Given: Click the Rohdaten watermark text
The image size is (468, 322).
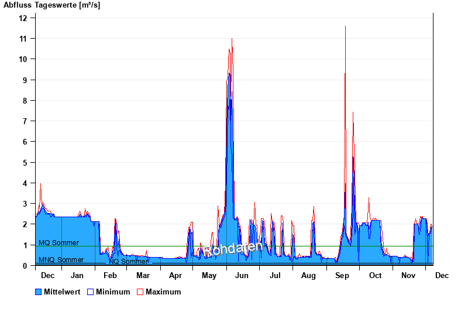Looking at the screenshot, I should tap(233, 249).
